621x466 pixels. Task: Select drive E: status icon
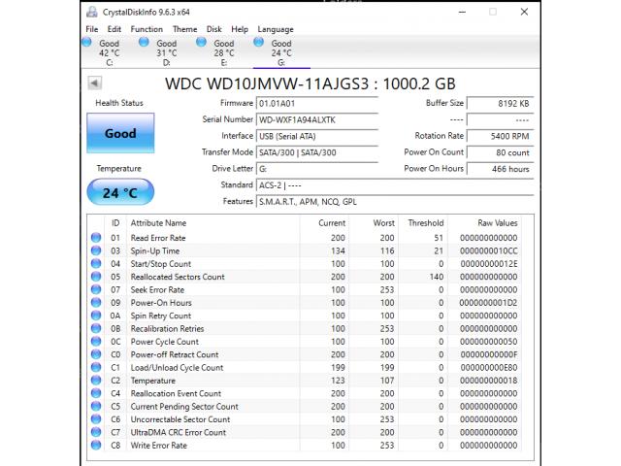click(x=203, y=43)
